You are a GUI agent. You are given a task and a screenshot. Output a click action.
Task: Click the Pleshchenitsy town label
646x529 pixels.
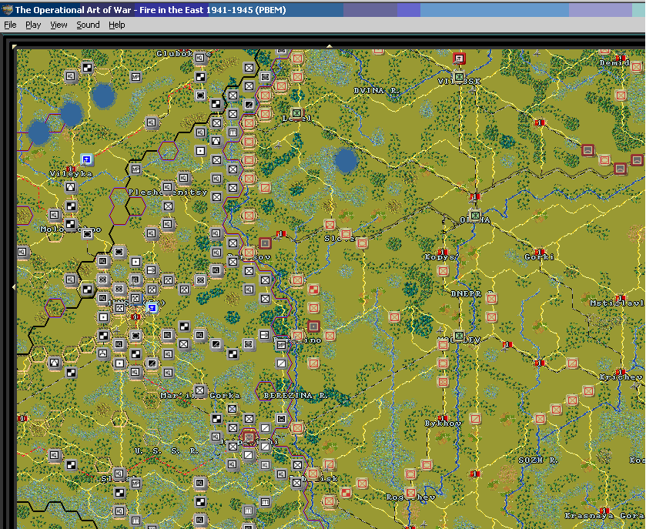click(167, 192)
